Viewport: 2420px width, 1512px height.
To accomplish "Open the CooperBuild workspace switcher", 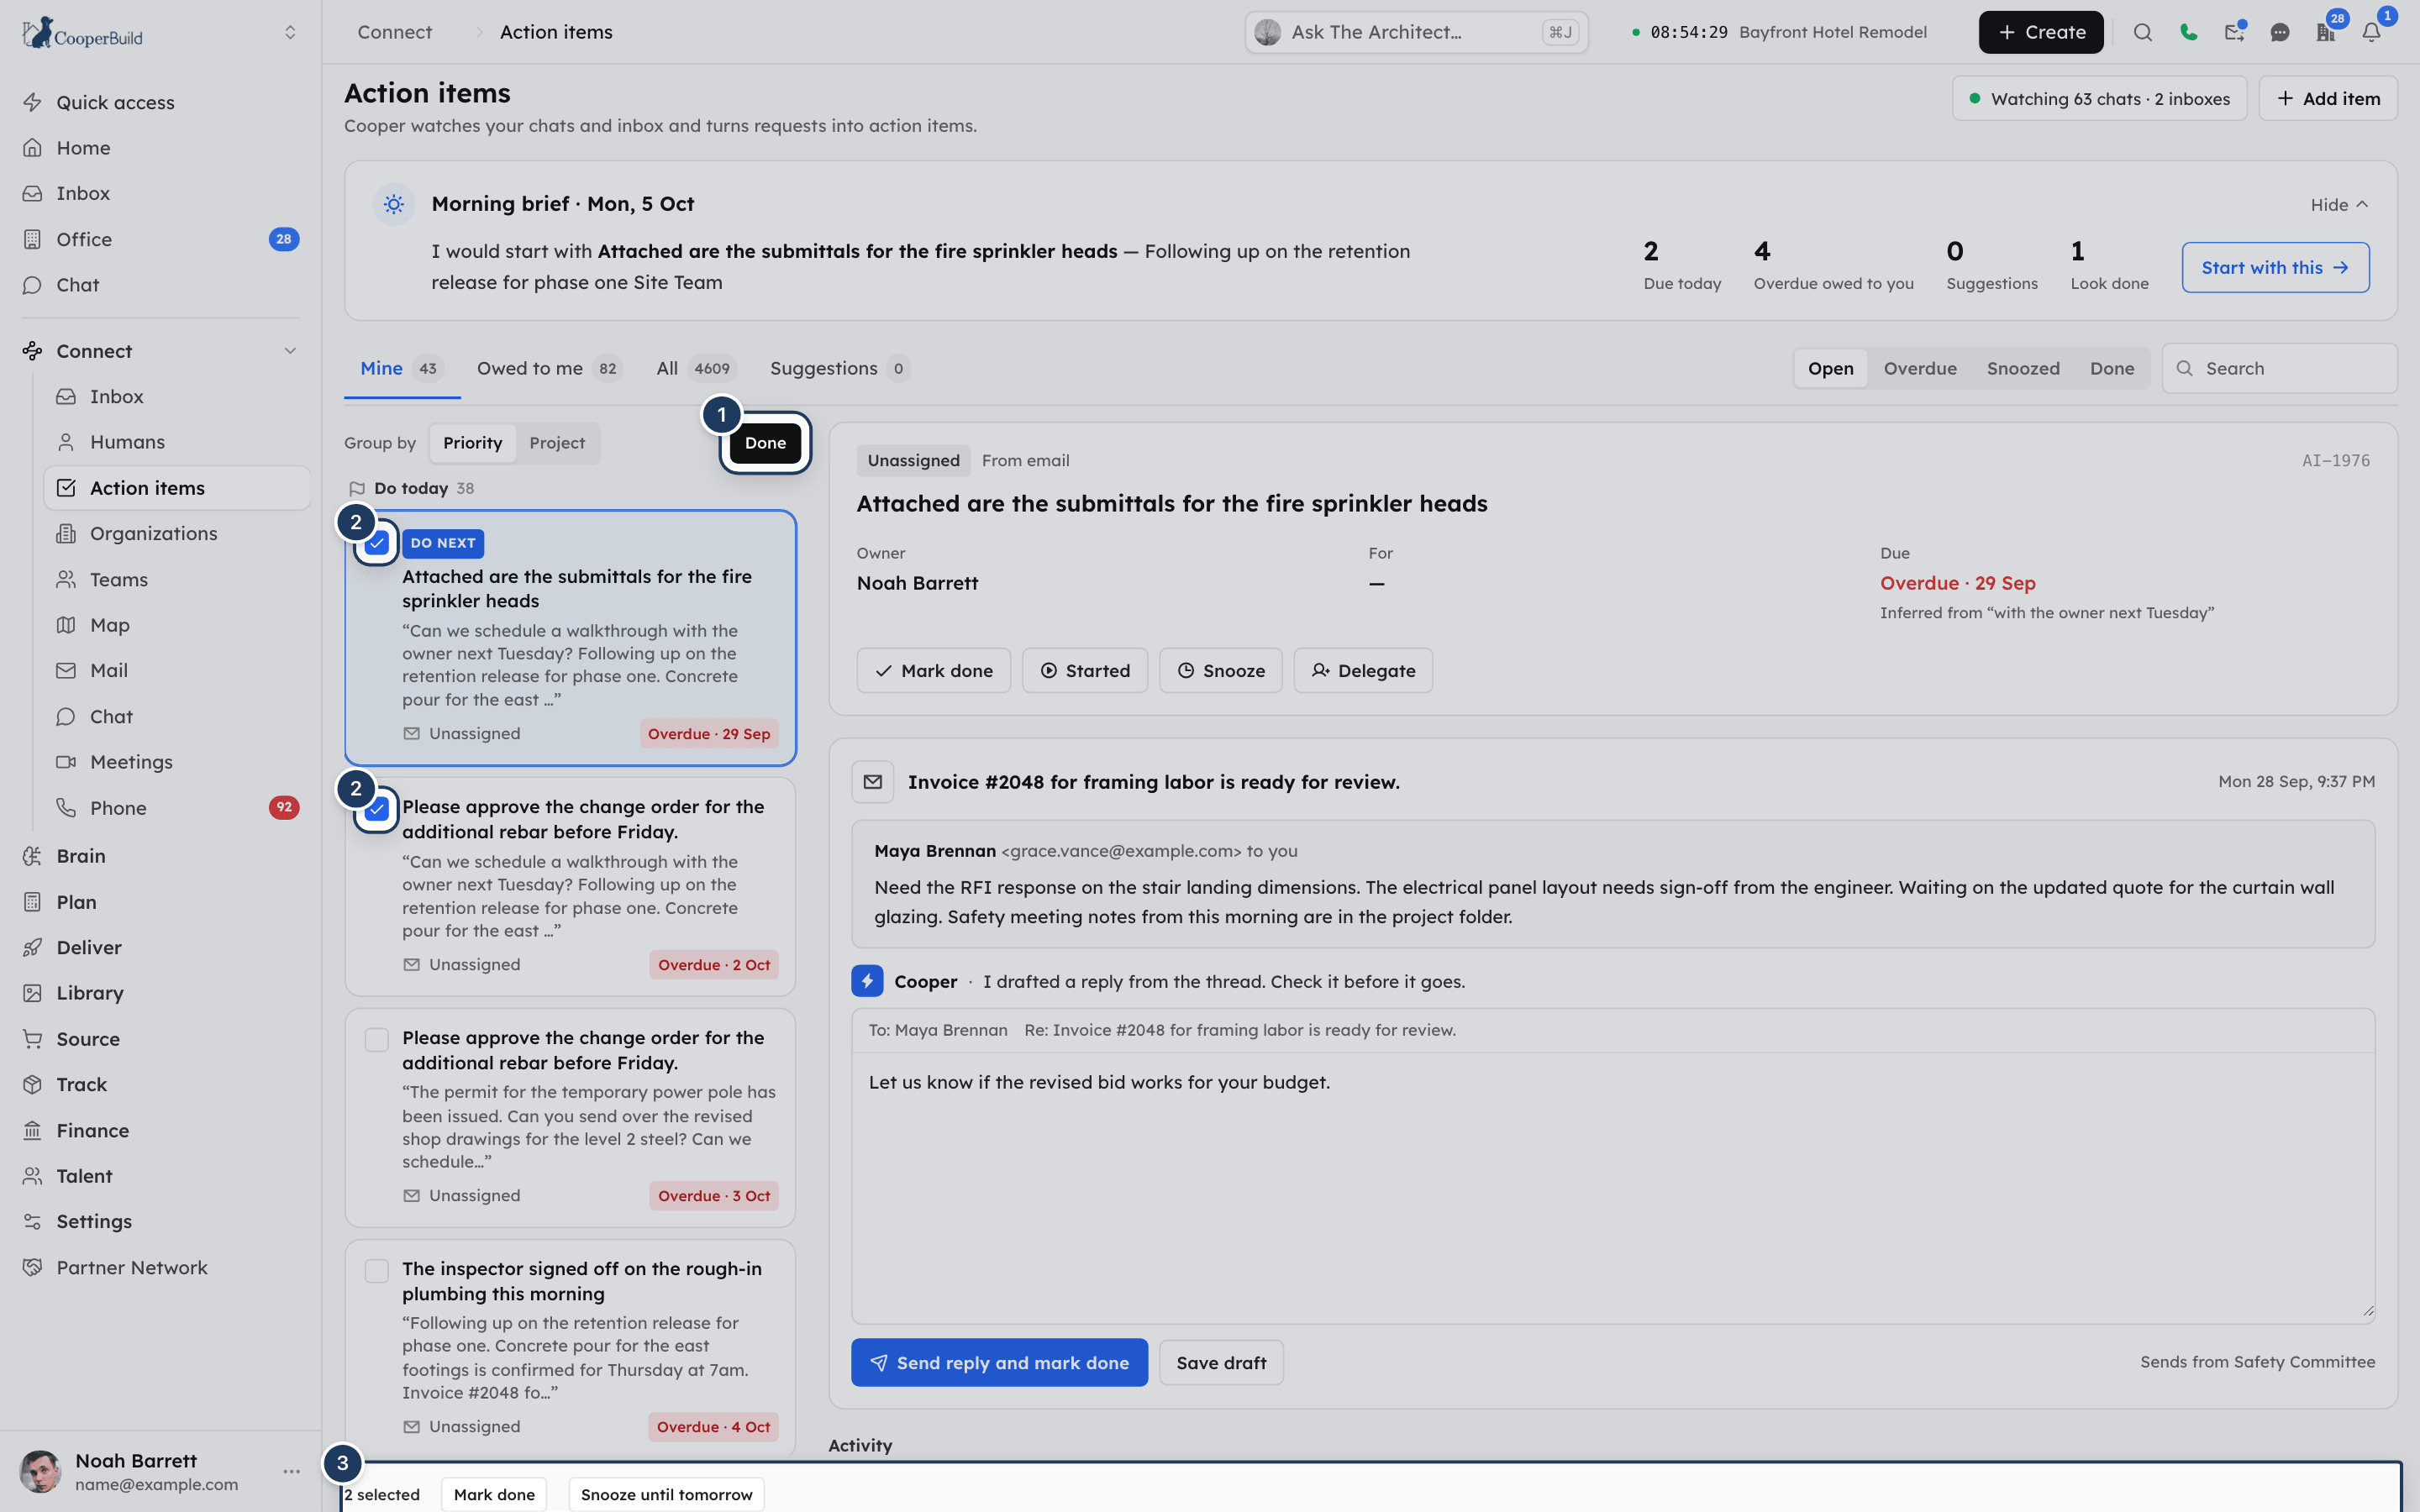I will click(290, 32).
